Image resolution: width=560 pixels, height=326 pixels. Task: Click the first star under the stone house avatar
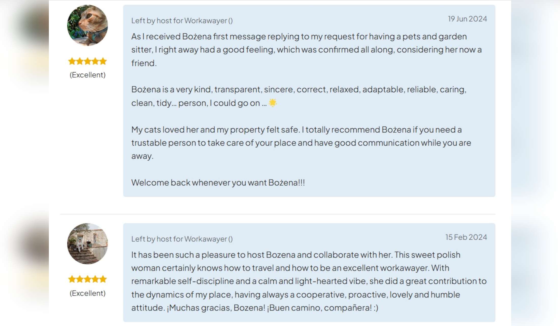[x=72, y=279]
